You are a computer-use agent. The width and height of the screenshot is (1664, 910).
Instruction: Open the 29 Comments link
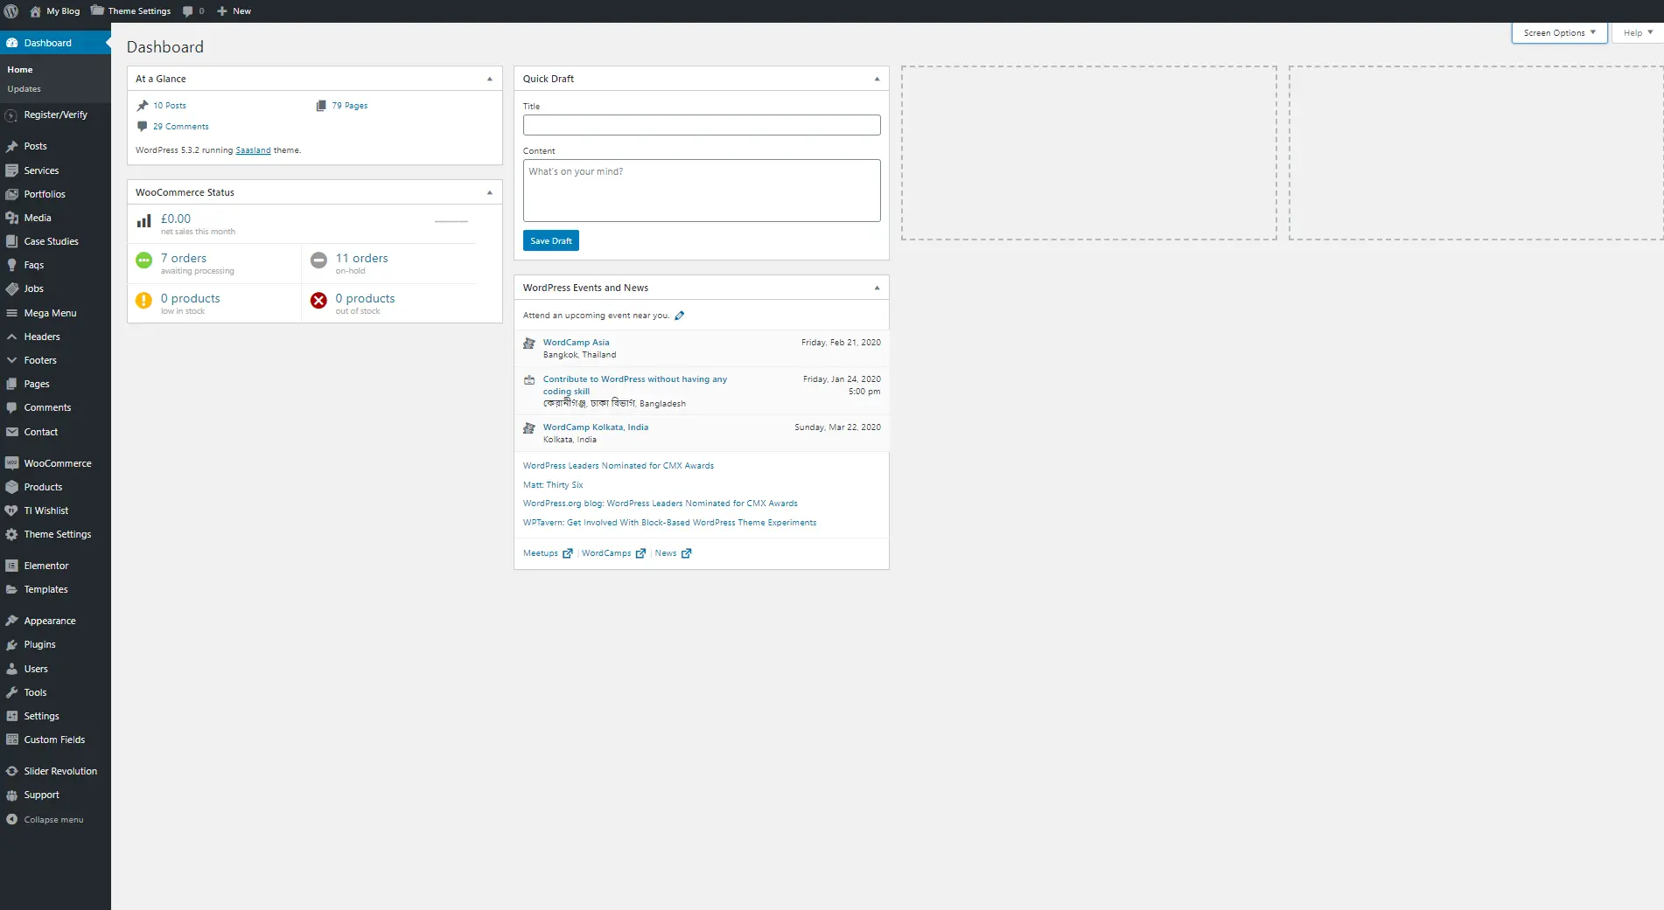click(181, 127)
